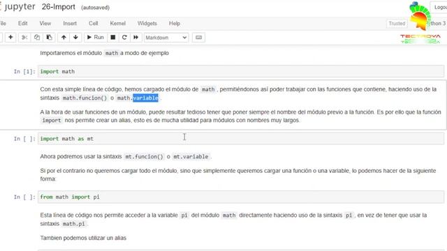Viewport: 447px width, 251px height.
Task: Open the Cell menu
Action: pyautogui.click(x=93, y=23)
